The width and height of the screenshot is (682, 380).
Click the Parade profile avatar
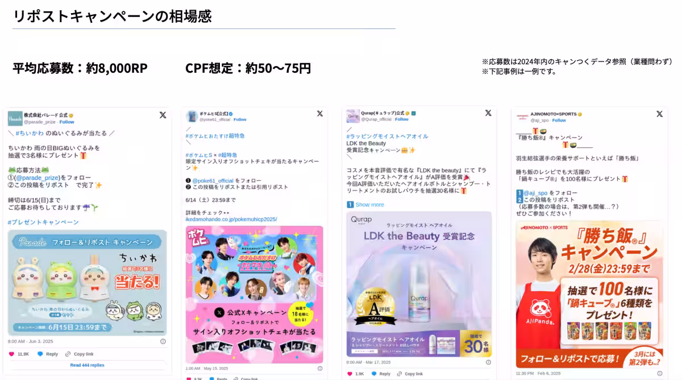15,118
